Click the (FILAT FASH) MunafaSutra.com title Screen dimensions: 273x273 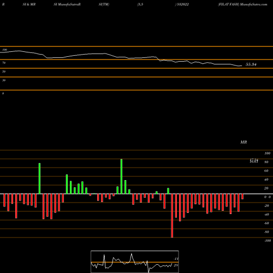click(243, 4)
